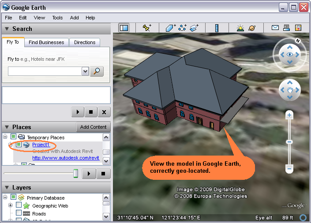This screenshot has height=223, width=311.
Task: Enable Geographic Web layer
Action: (19, 205)
